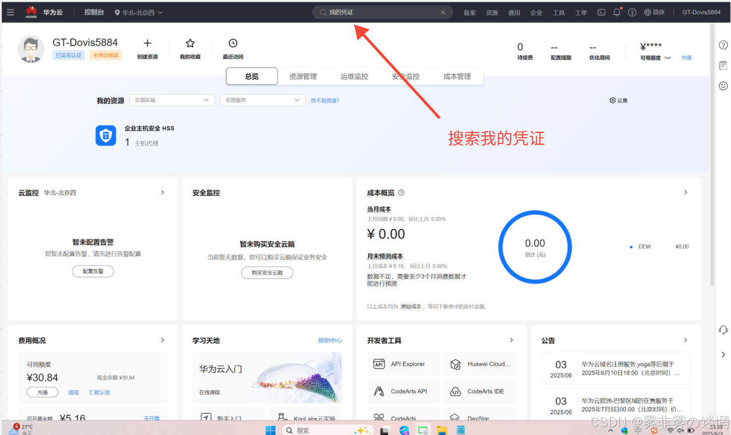The width and height of the screenshot is (731, 435).
Task: Click the 找不到资源? link
Action: tap(325, 101)
